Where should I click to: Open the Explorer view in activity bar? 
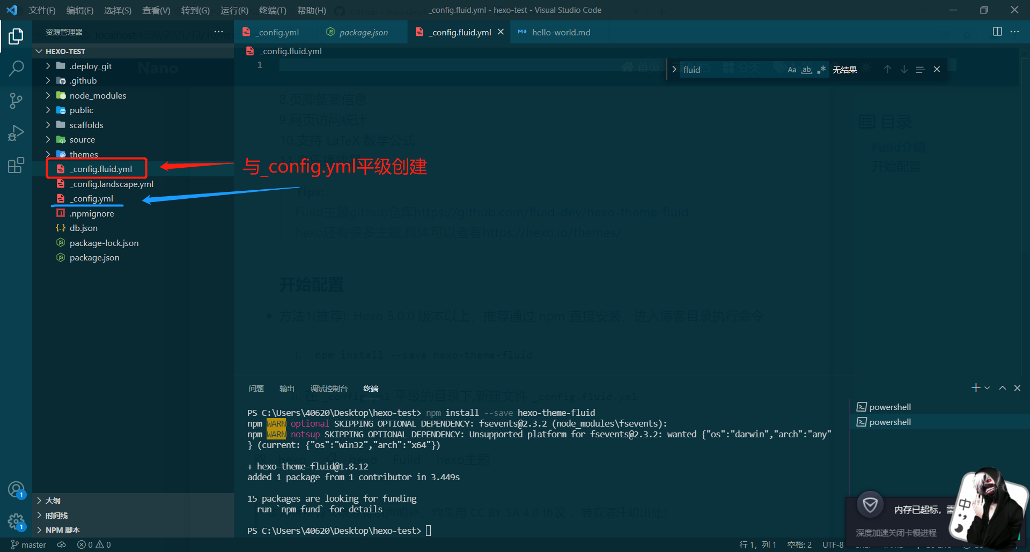coord(16,36)
